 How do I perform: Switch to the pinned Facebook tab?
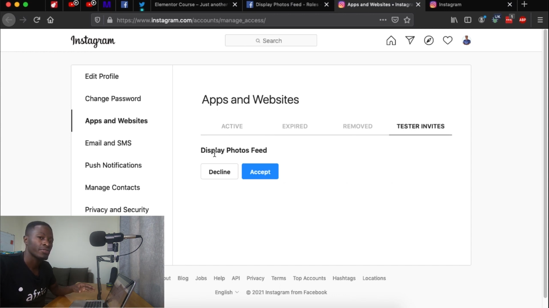125,5
